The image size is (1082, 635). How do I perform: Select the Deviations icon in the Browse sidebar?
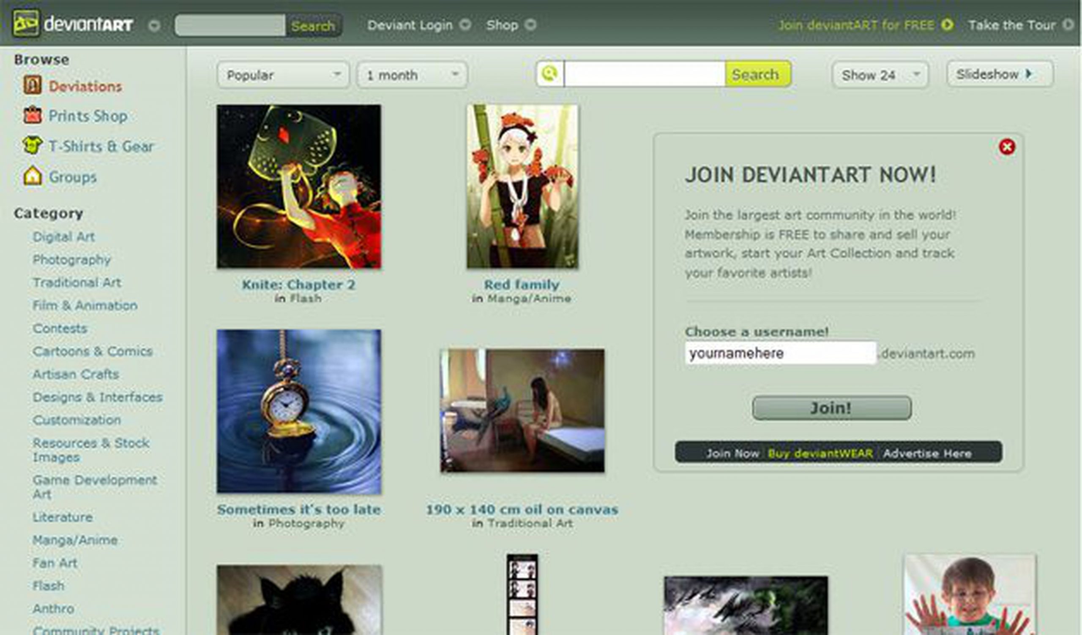tap(32, 85)
